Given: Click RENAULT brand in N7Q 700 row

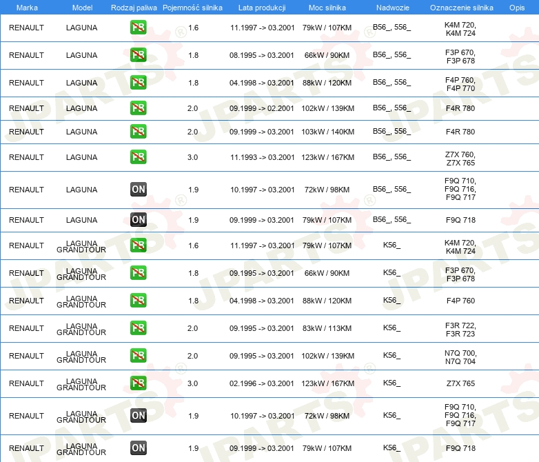Looking at the screenshot, I should click(26, 356).
